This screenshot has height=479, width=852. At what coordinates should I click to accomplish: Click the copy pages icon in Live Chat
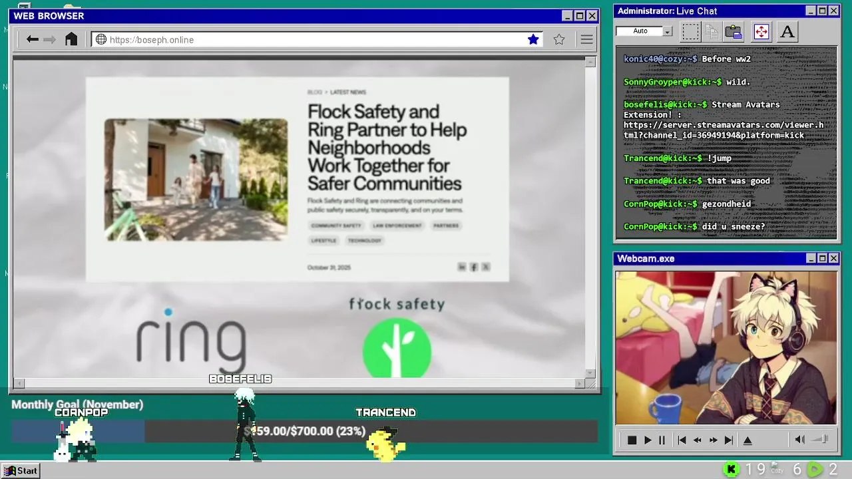712,31
